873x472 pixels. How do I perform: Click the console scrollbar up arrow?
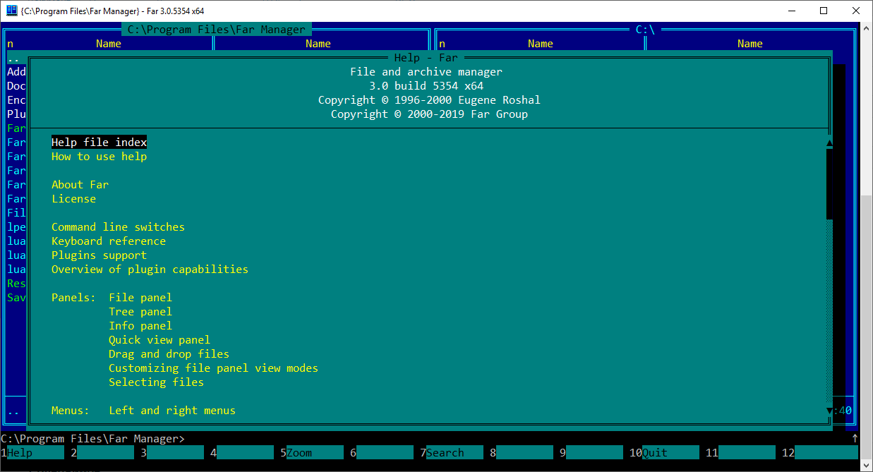pos(866,28)
